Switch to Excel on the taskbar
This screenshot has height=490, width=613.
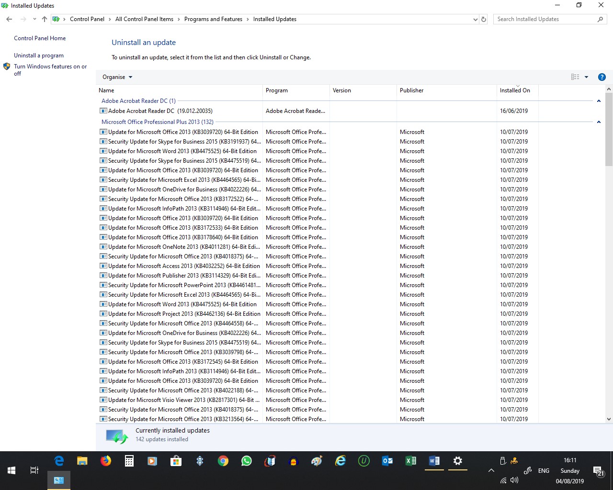click(411, 461)
